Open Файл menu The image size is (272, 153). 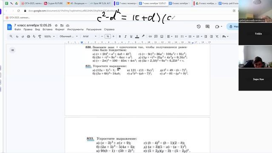pyautogui.click(x=17, y=29)
